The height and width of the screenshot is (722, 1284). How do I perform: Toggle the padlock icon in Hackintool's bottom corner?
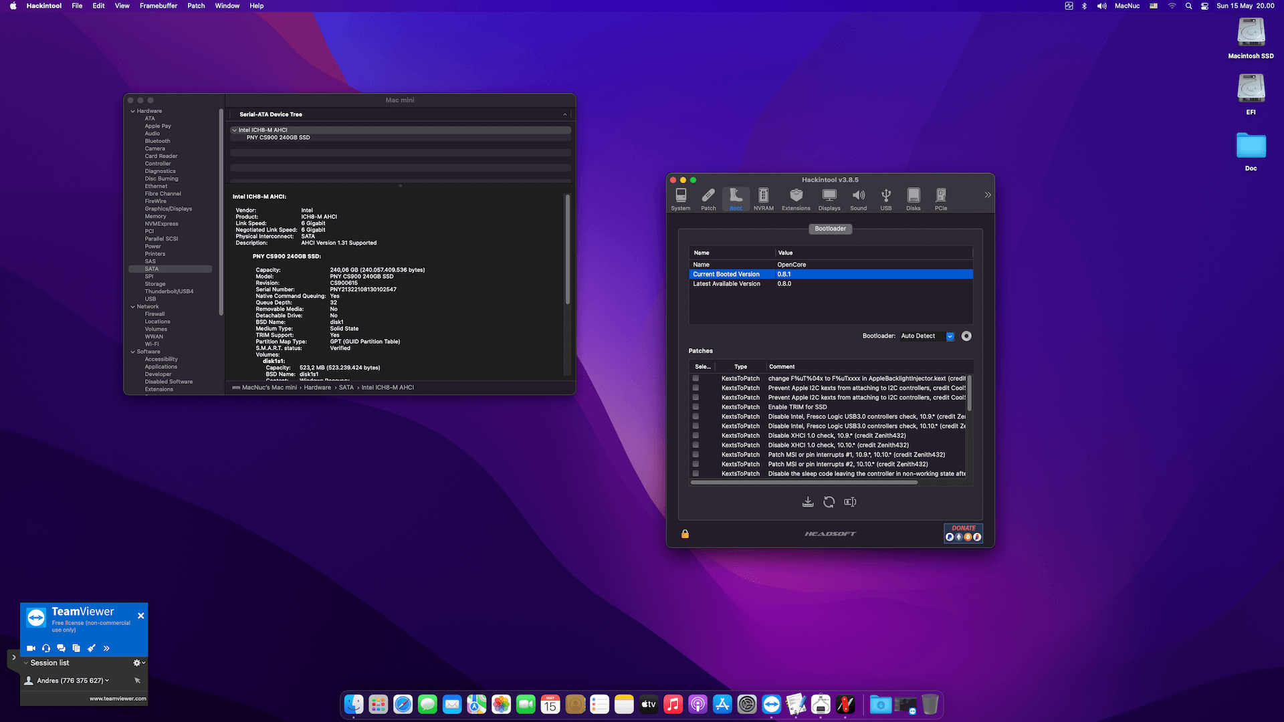[x=684, y=533]
